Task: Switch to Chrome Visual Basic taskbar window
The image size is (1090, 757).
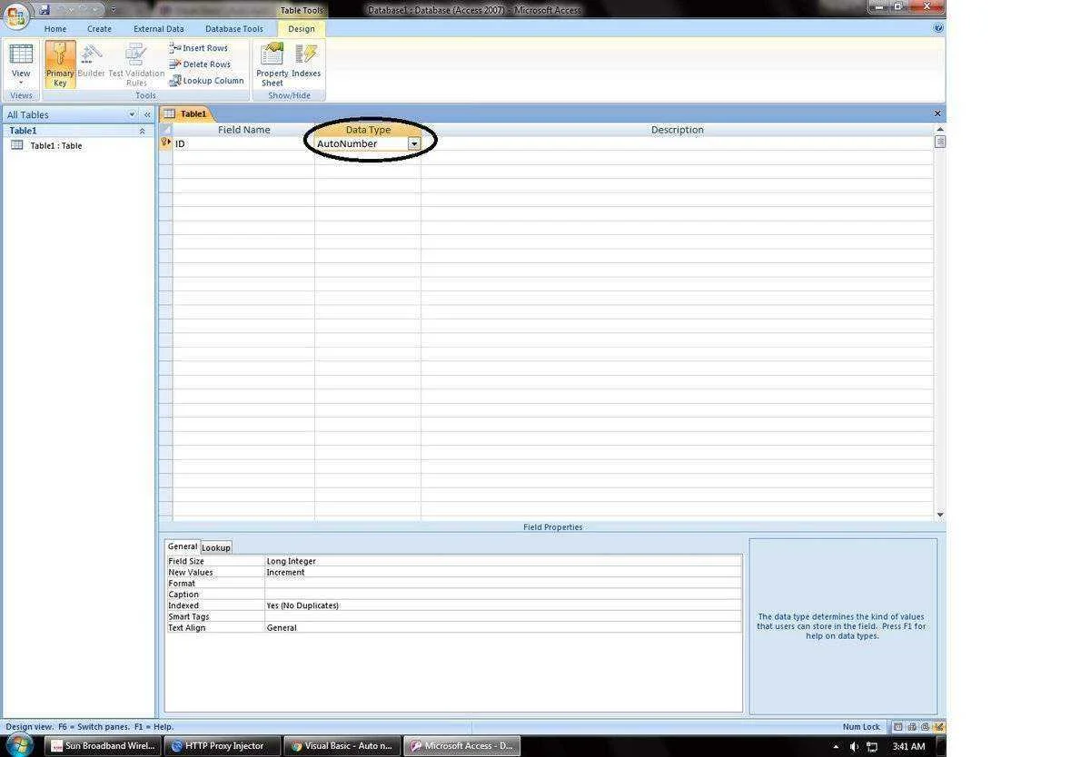Action: pos(342,746)
